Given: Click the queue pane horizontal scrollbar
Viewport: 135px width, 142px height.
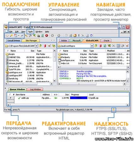Looking at the screenshot, I should click(39, 105).
